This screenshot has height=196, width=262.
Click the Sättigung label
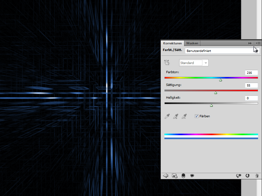(174, 85)
